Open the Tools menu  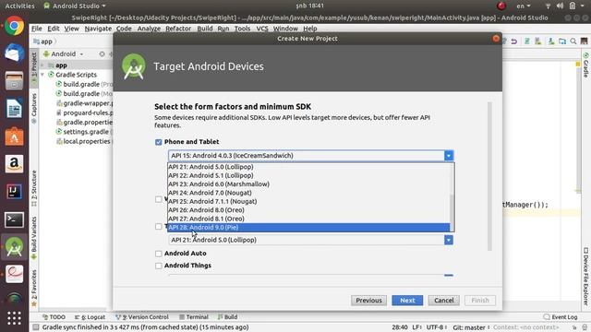coord(242,29)
